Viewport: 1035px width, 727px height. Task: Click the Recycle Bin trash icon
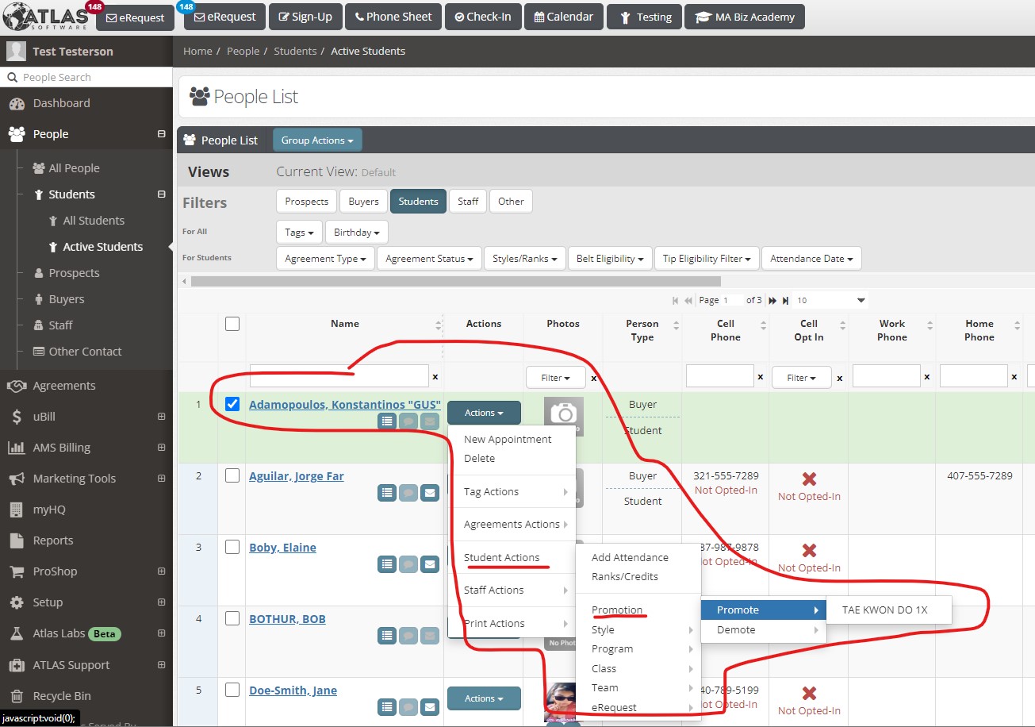pyautogui.click(x=17, y=696)
